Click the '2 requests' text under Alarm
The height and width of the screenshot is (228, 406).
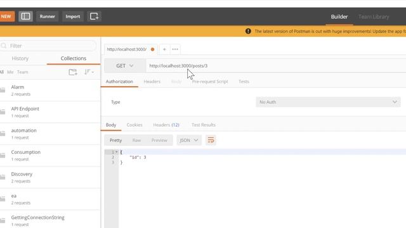(21, 94)
